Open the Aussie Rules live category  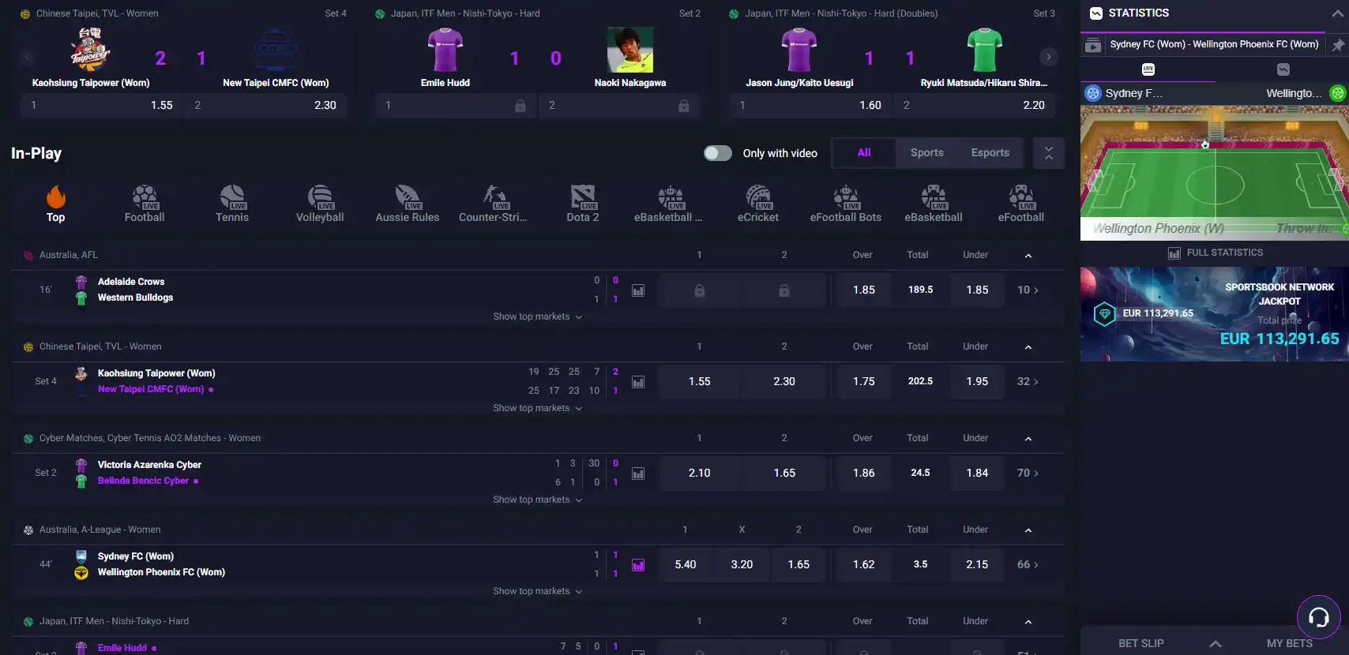coord(408,204)
